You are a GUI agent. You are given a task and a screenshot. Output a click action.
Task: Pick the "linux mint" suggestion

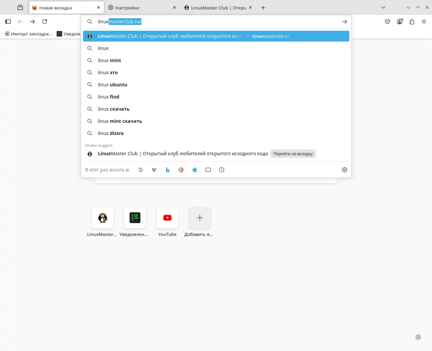coord(216,60)
